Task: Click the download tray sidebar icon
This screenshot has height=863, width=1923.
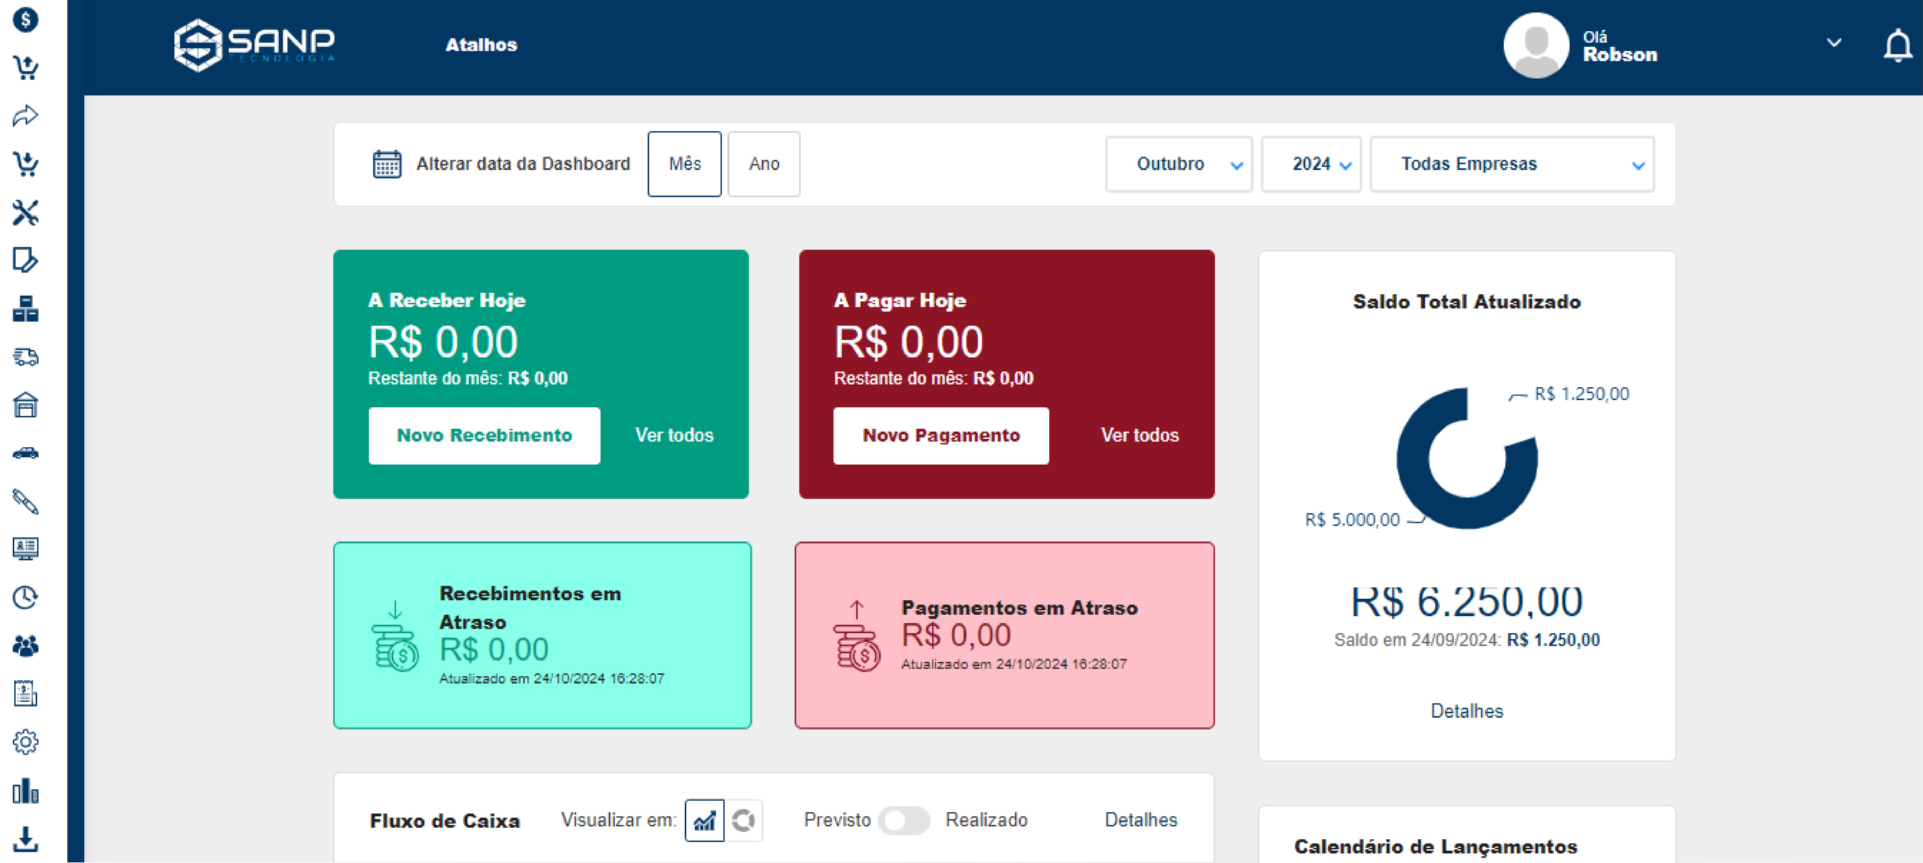Action: point(25,838)
